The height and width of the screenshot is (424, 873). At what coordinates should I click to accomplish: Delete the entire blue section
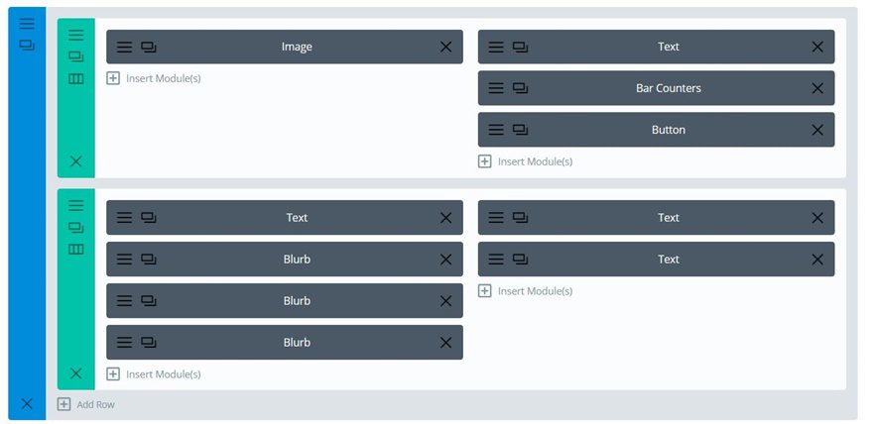pos(27,403)
